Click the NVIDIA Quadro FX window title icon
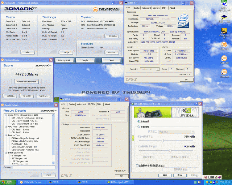 point(132,104)
